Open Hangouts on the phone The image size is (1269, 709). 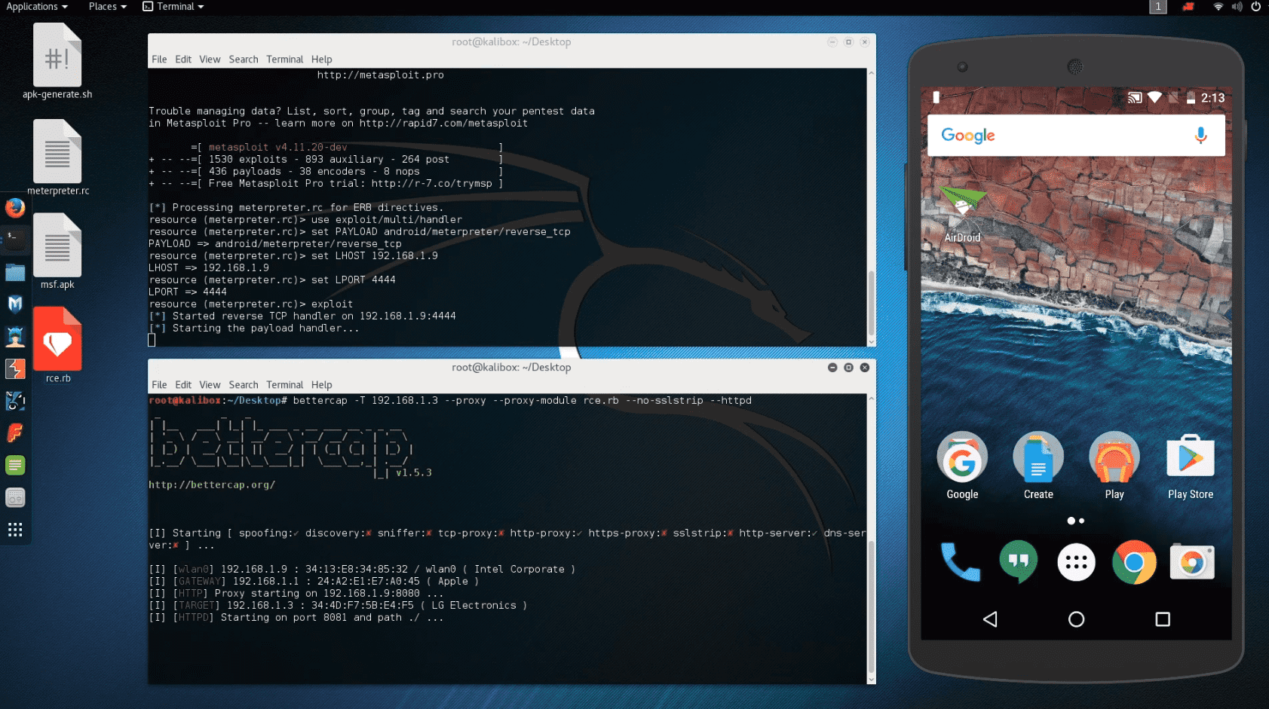tap(1019, 562)
